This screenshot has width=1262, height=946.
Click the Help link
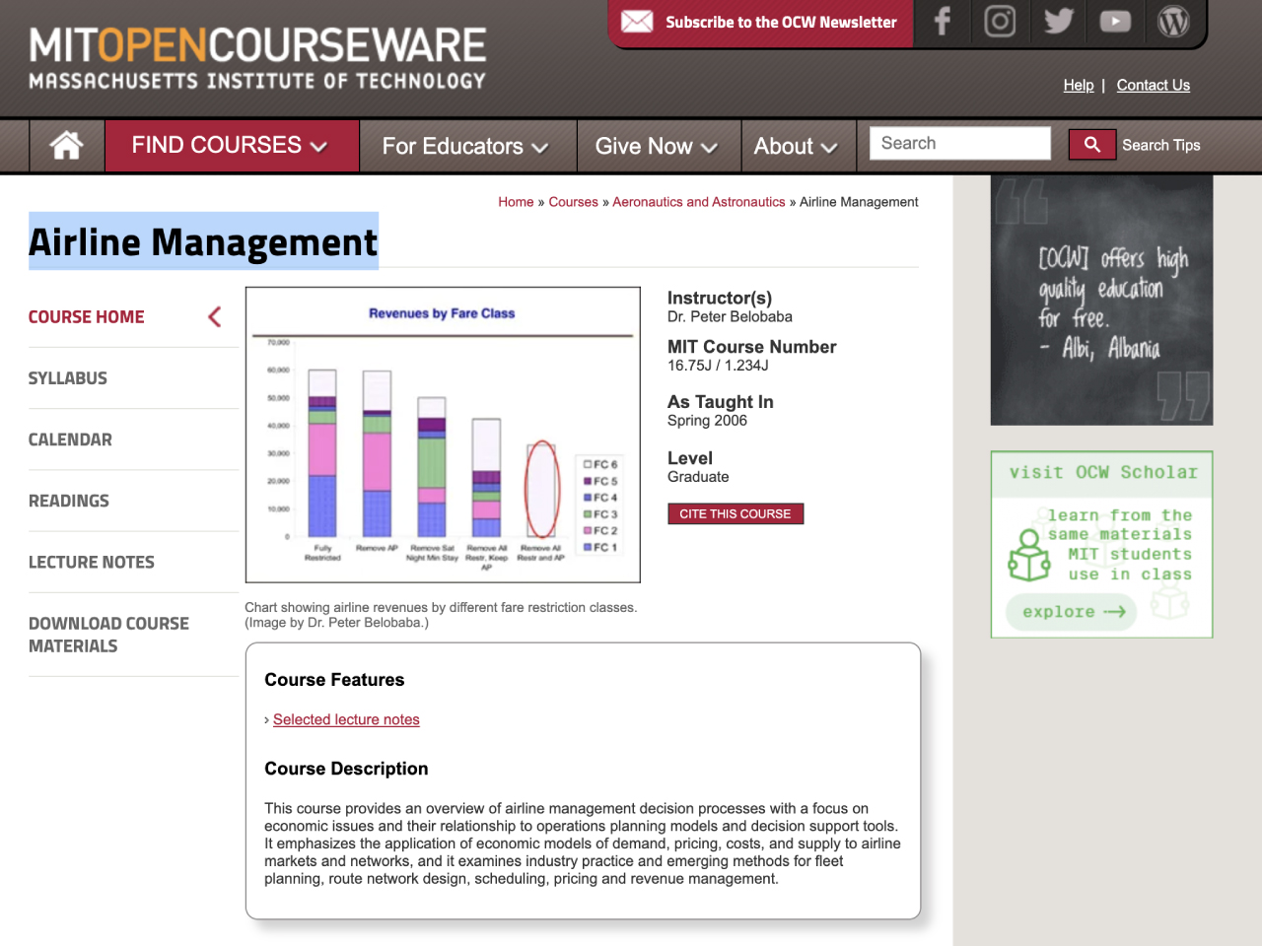point(1079,85)
